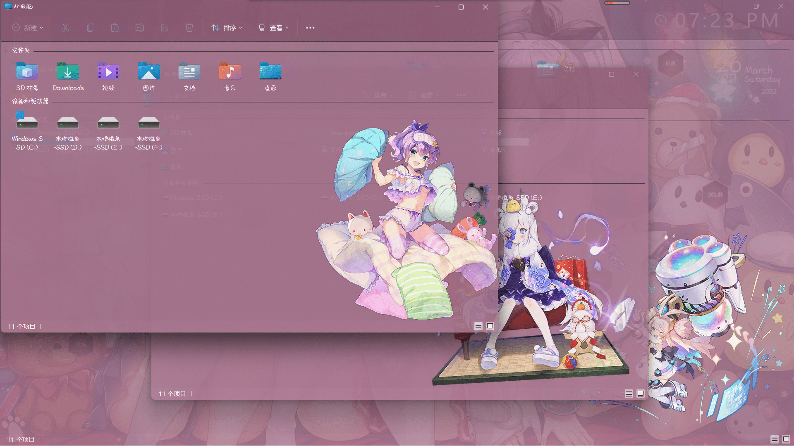Viewport: 794px width, 446px height.
Task: Switch front window to details view
Action: point(478,326)
